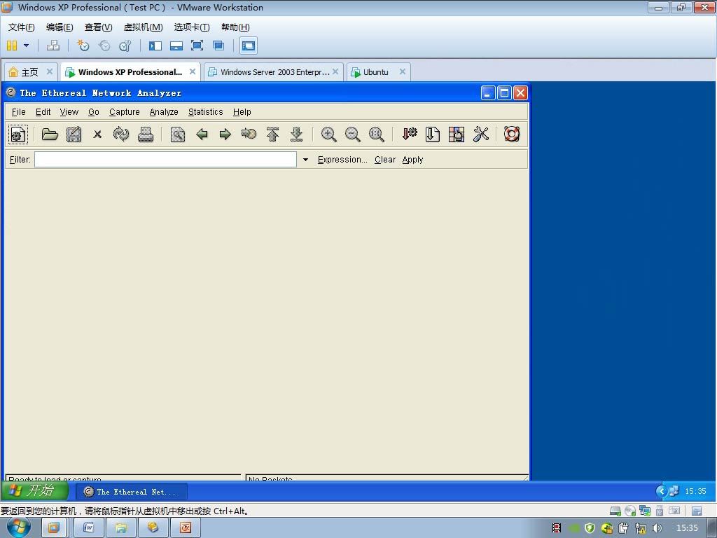Viewport: 717px width, 538px height.
Task: Switch to Windows Server 2003 Enterprise tab
Action: click(273, 72)
